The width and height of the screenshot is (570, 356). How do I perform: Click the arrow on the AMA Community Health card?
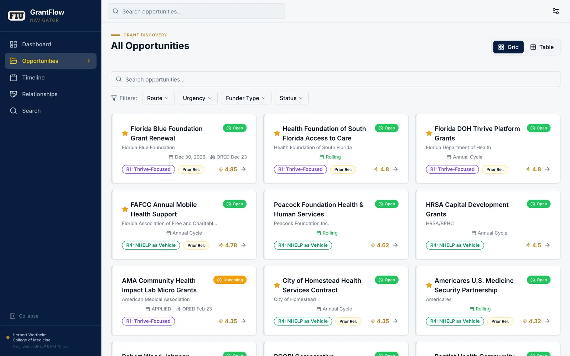point(244,321)
